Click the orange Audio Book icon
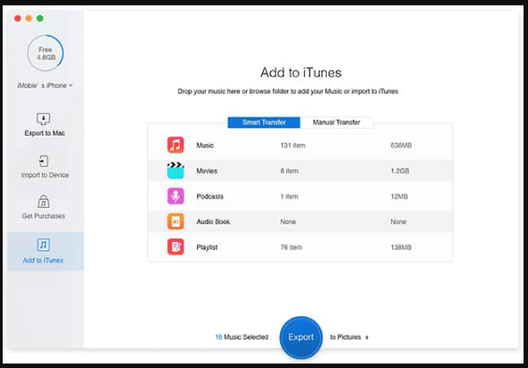 (175, 222)
